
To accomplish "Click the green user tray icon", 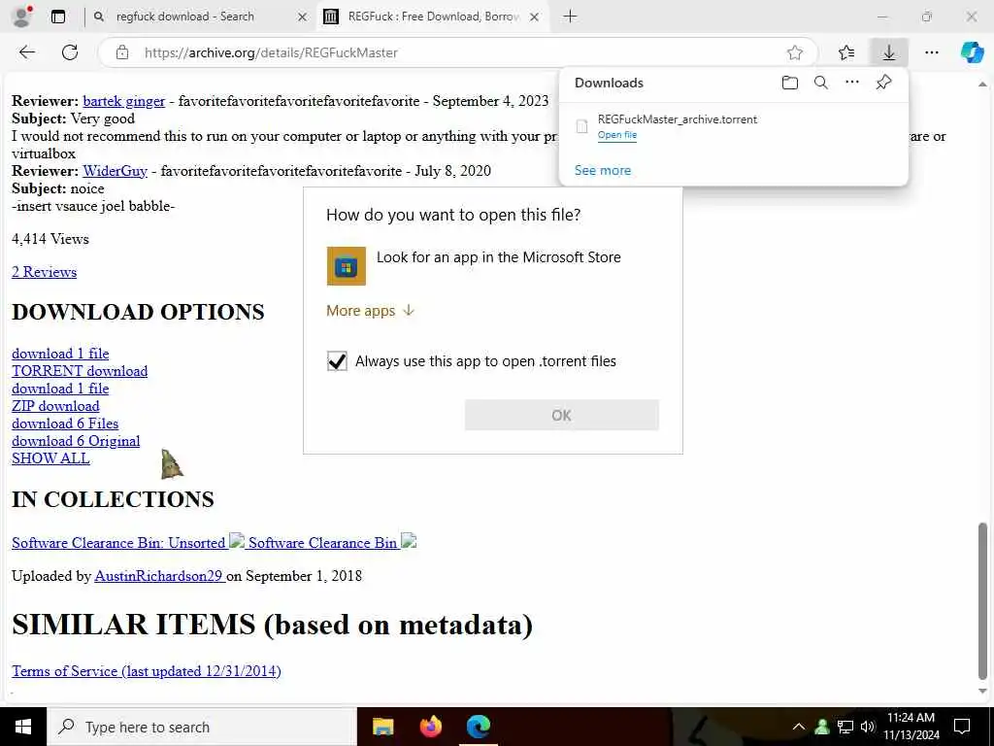I will (822, 727).
